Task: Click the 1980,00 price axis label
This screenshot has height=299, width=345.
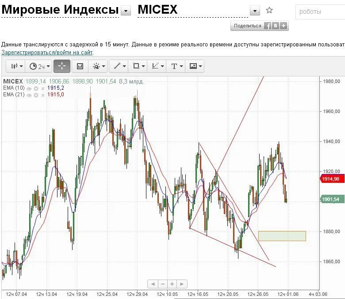Action: click(331, 81)
